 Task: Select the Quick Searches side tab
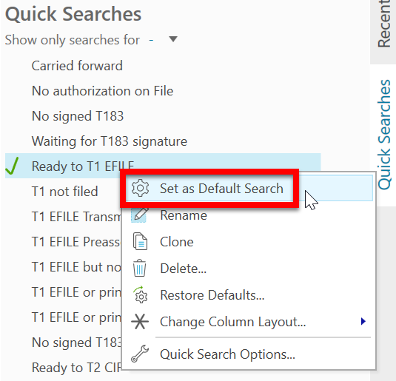pyautogui.click(x=384, y=135)
